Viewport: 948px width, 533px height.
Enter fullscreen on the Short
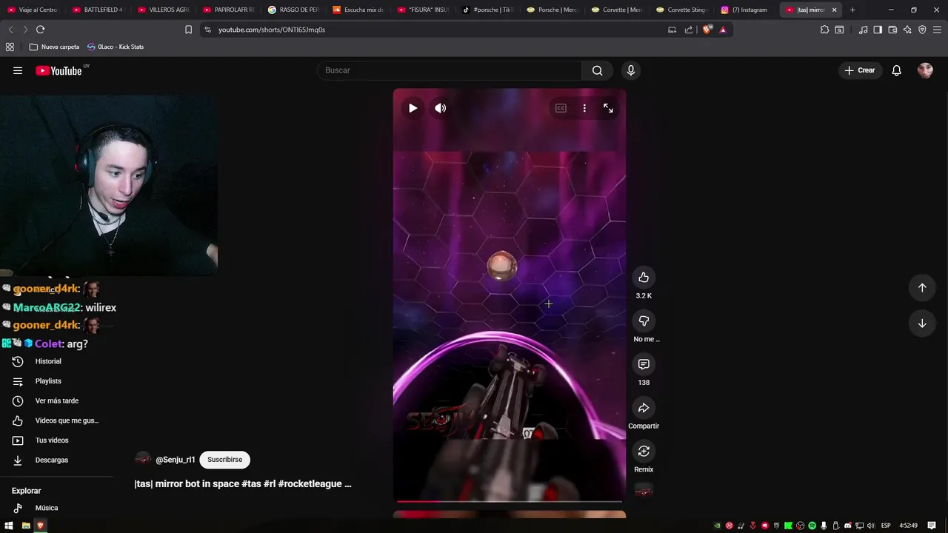coord(608,108)
